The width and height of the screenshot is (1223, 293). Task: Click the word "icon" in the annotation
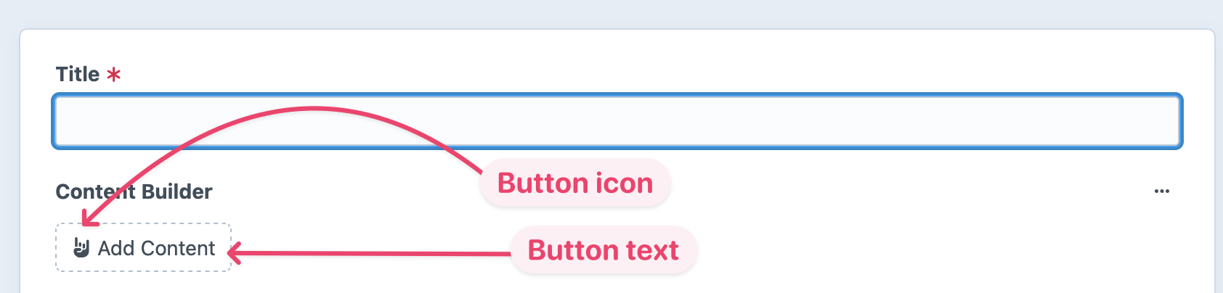click(x=624, y=183)
